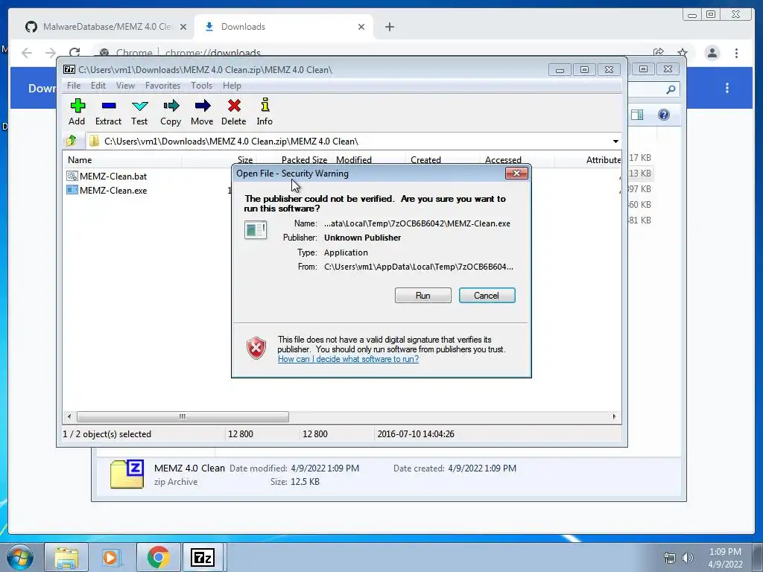Image resolution: width=763 pixels, height=572 pixels.
Task: Click the Extract toolbar icon
Action: 108,112
